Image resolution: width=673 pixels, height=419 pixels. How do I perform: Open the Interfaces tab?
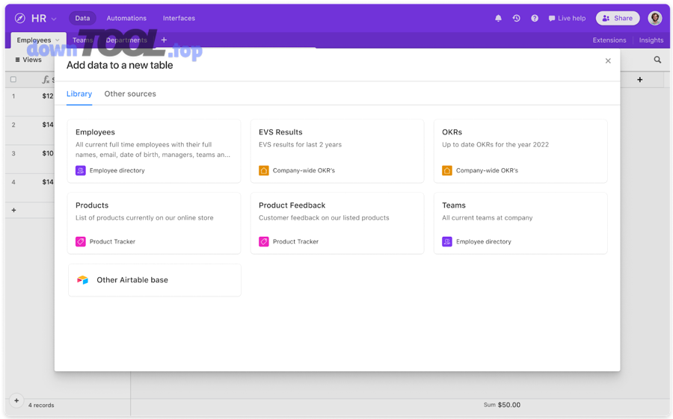coord(179,18)
